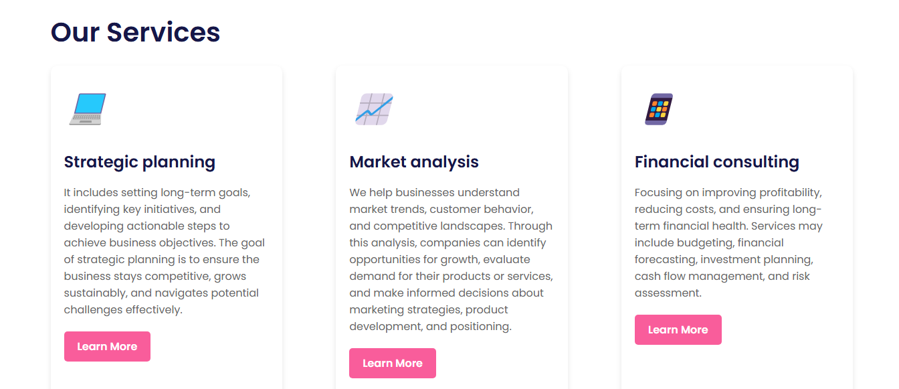Click the Learn More button under Market analysis

[x=393, y=363]
